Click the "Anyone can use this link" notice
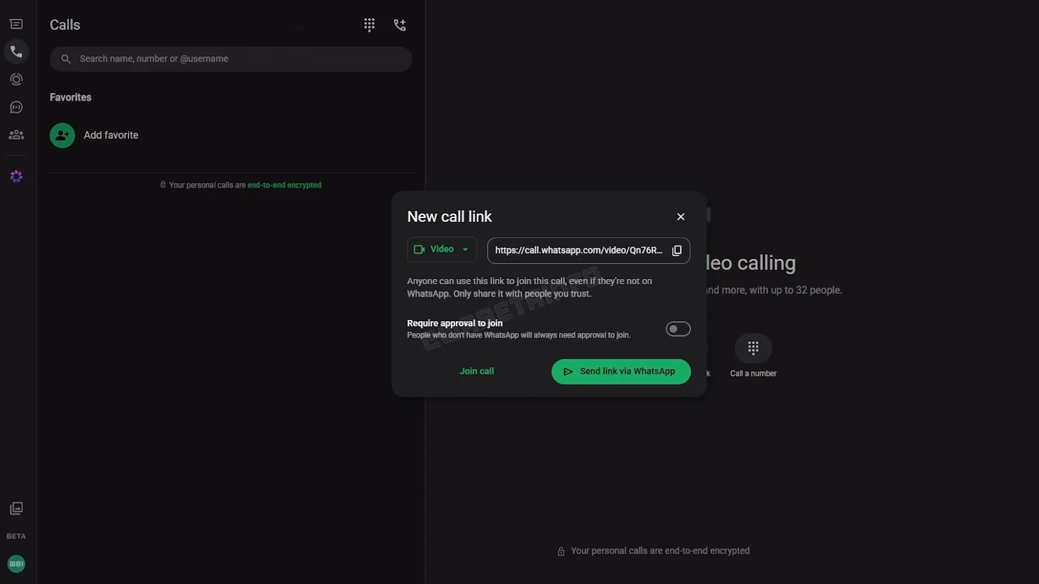Viewport: 1039px width, 584px height. coord(529,287)
